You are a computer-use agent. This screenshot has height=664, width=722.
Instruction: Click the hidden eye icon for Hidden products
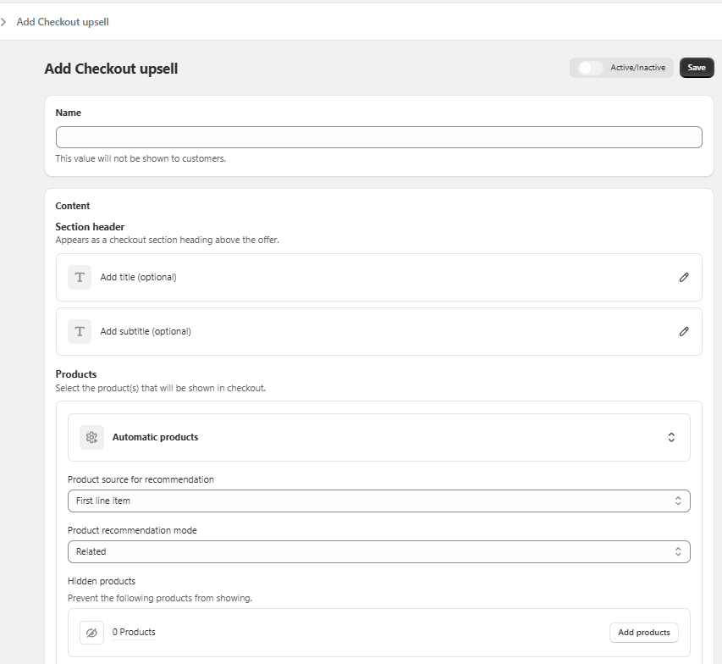point(91,633)
